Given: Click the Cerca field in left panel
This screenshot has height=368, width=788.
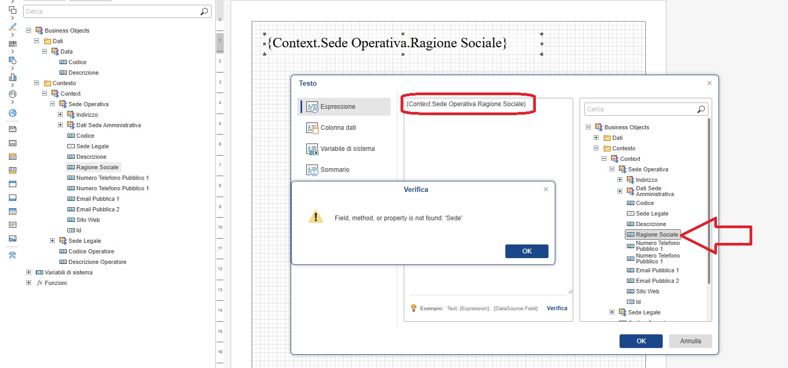Looking at the screenshot, I should (111, 11).
